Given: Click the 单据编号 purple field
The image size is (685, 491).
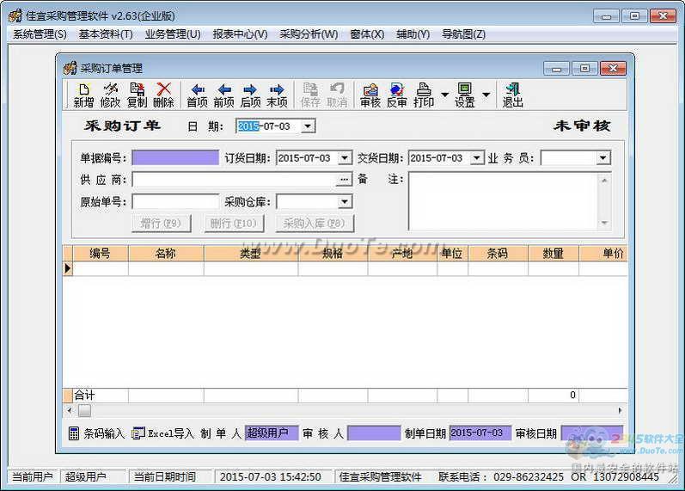Looking at the screenshot, I should click(175, 158).
